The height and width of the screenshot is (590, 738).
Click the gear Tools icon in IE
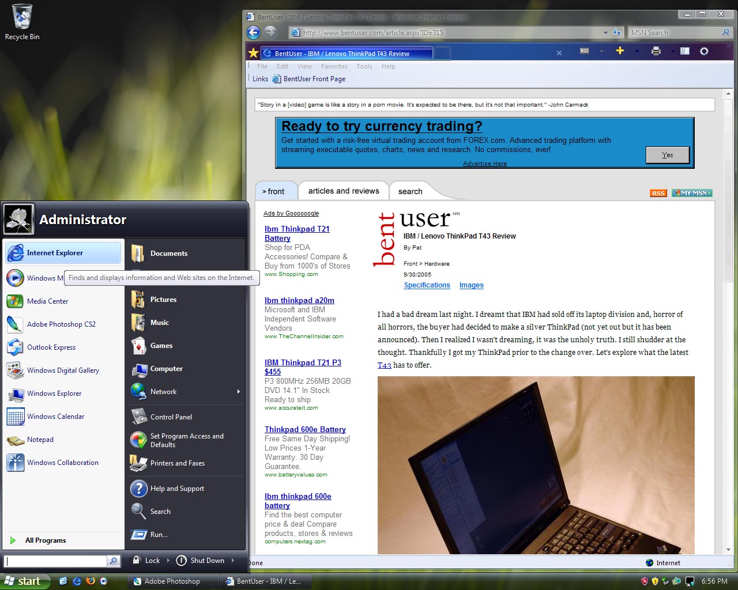704,51
